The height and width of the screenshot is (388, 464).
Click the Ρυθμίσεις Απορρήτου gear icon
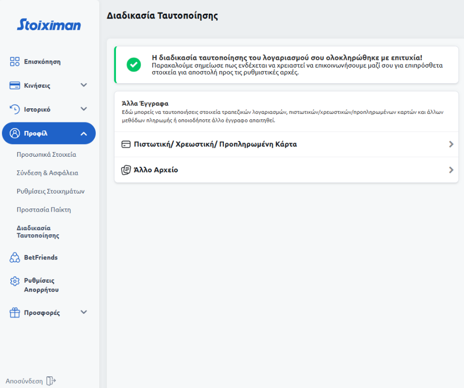pyautogui.click(x=15, y=281)
